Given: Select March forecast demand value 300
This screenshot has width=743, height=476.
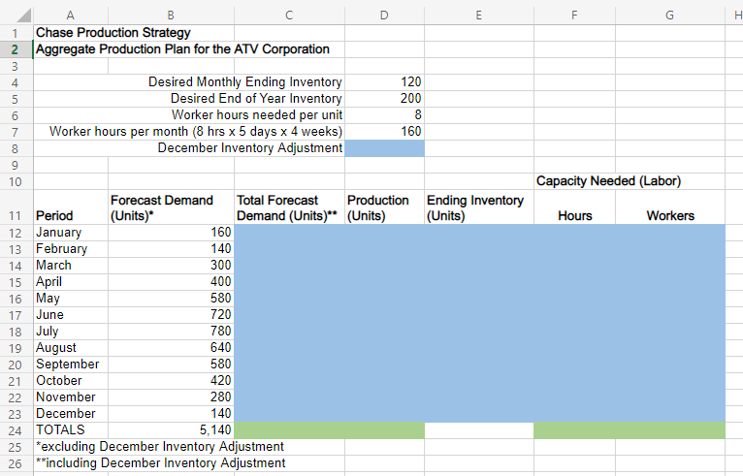Looking at the screenshot, I should (x=171, y=266).
